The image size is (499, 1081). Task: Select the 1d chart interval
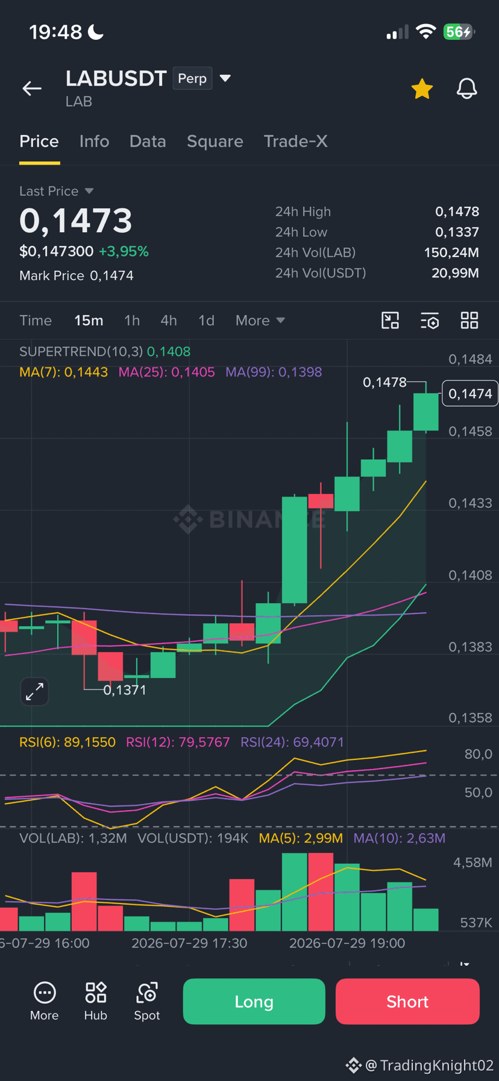pyautogui.click(x=206, y=320)
